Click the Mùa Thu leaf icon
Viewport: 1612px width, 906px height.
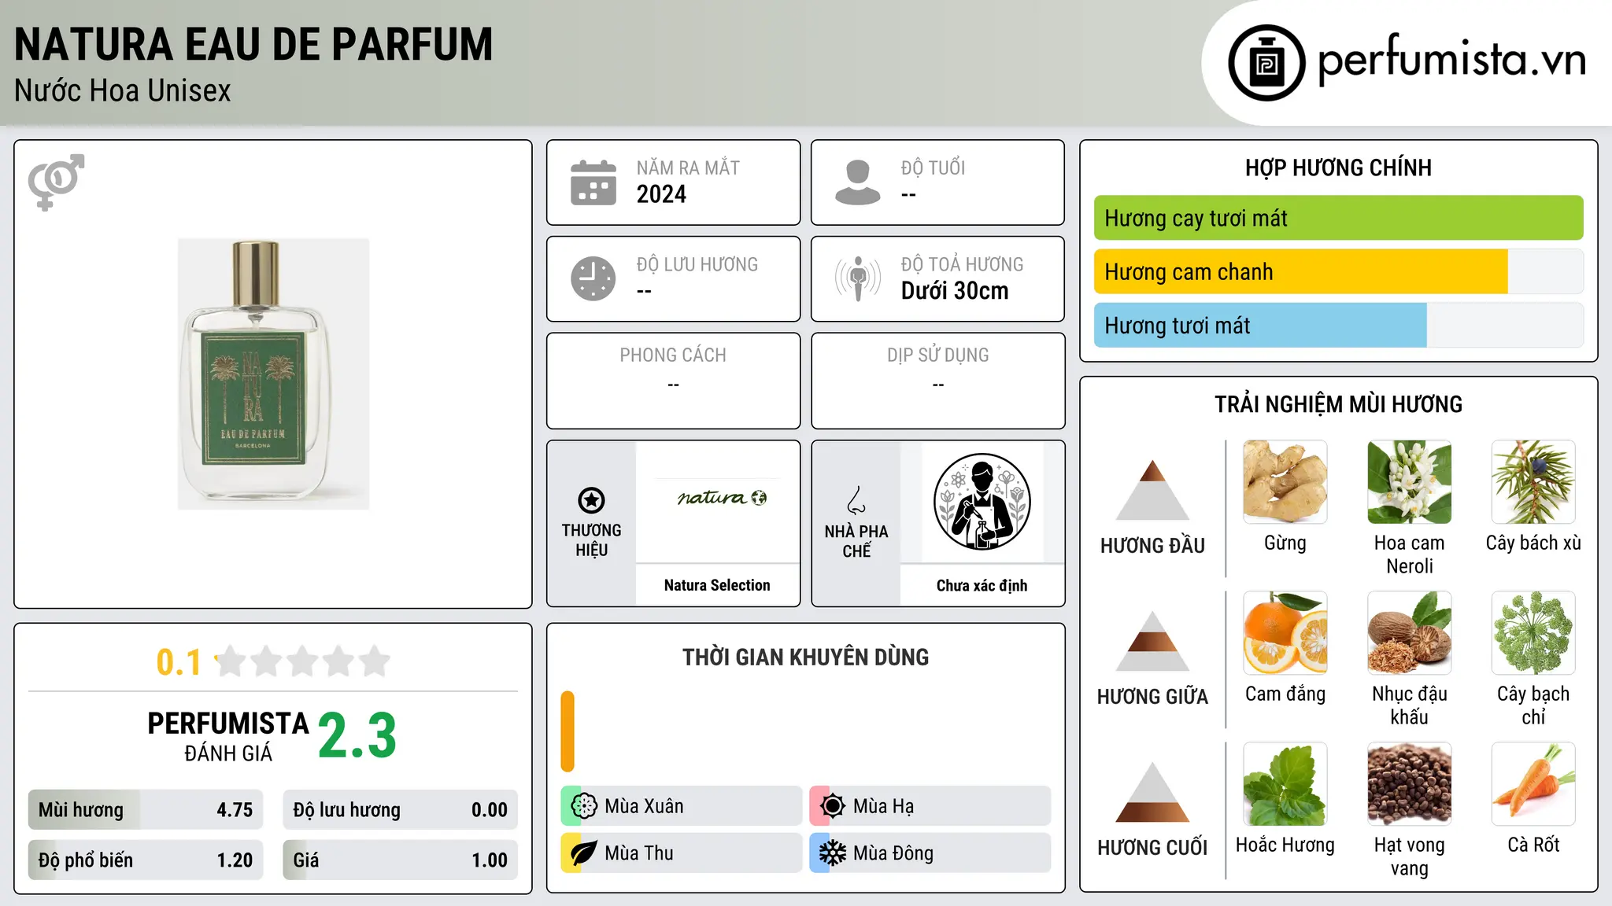click(584, 853)
